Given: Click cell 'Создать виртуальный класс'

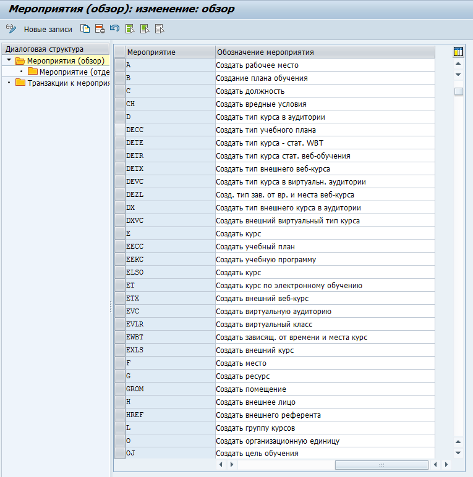Looking at the screenshot, I should pos(325,325).
